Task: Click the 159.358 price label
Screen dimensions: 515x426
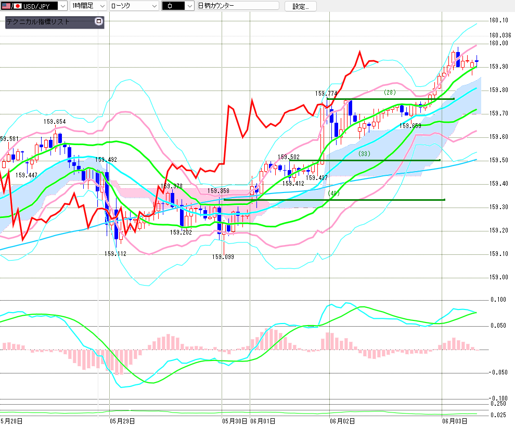Action: [x=218, y=191]
